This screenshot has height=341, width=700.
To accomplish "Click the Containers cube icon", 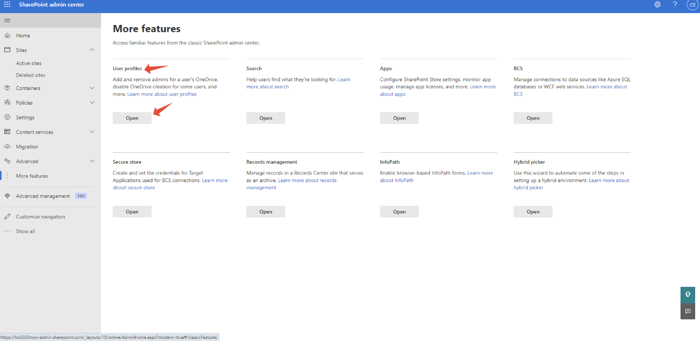I will pyautogui.click(x=7, y=88).
